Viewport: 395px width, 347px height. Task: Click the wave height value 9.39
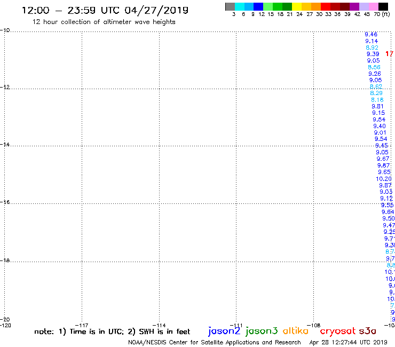373,54
